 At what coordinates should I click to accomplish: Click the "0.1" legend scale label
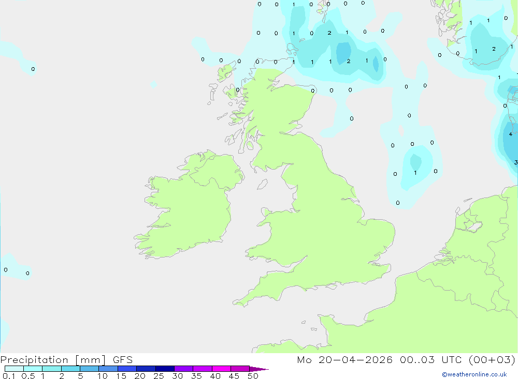point(9,376)
